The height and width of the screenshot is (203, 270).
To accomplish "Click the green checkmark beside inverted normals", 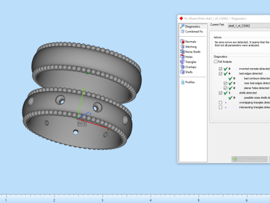I will pyautogui.click(x=226, y=69).
